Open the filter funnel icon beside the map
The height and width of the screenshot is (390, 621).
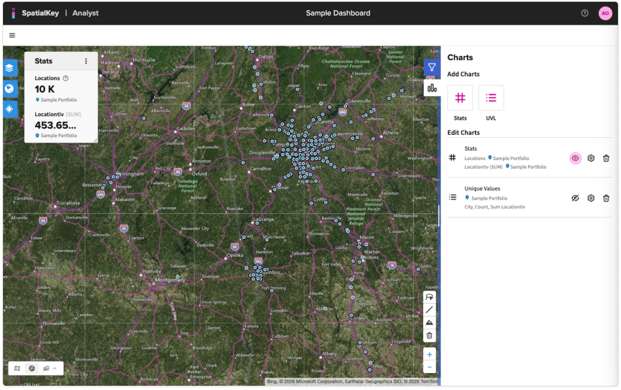tap(431, 67)
